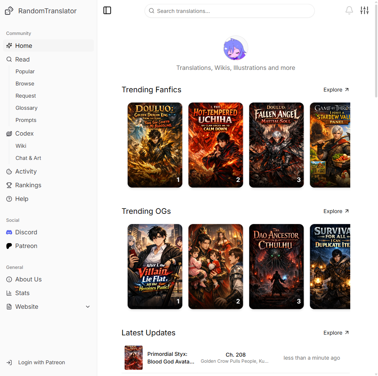Open Hot-Tempered Uchiha cover
The width and height of the screenshot is (378, 376).
pos(215,145)
